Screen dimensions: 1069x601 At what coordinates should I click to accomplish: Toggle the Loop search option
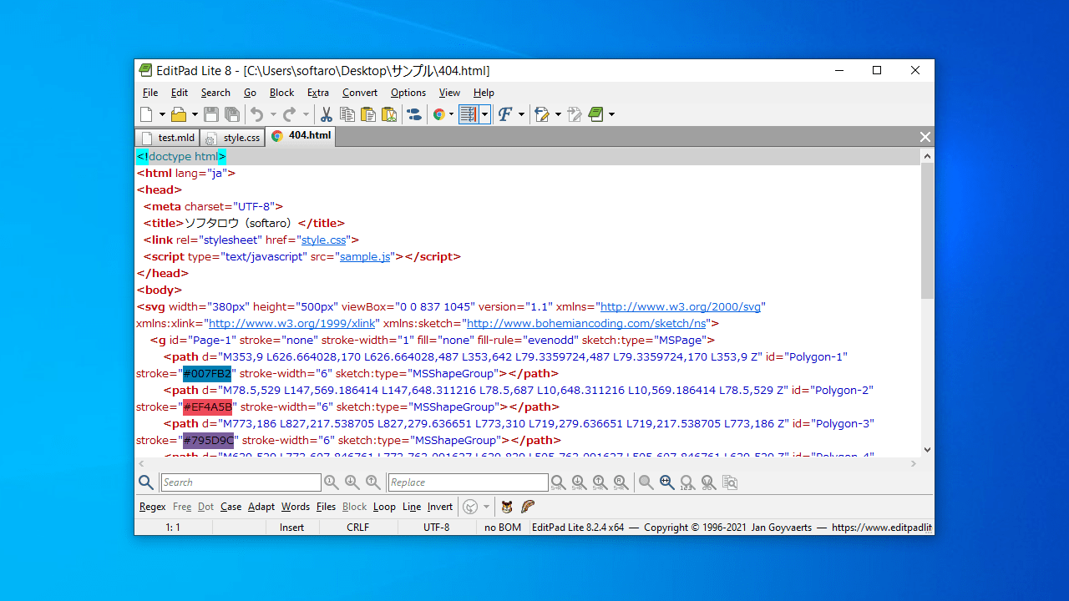coord(385,507)
